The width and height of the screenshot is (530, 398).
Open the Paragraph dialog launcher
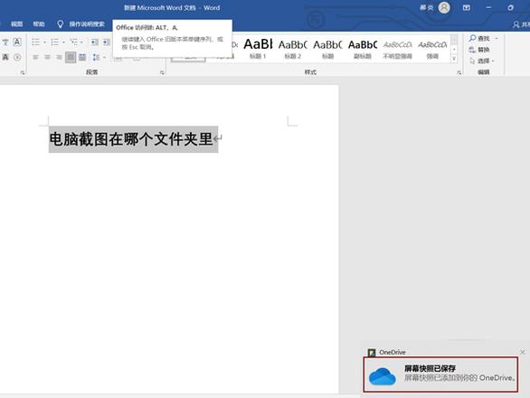pyautogui.click(x=162, y=72)
